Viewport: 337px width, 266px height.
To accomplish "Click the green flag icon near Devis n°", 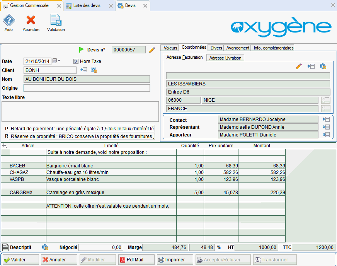I will (81, 49).
